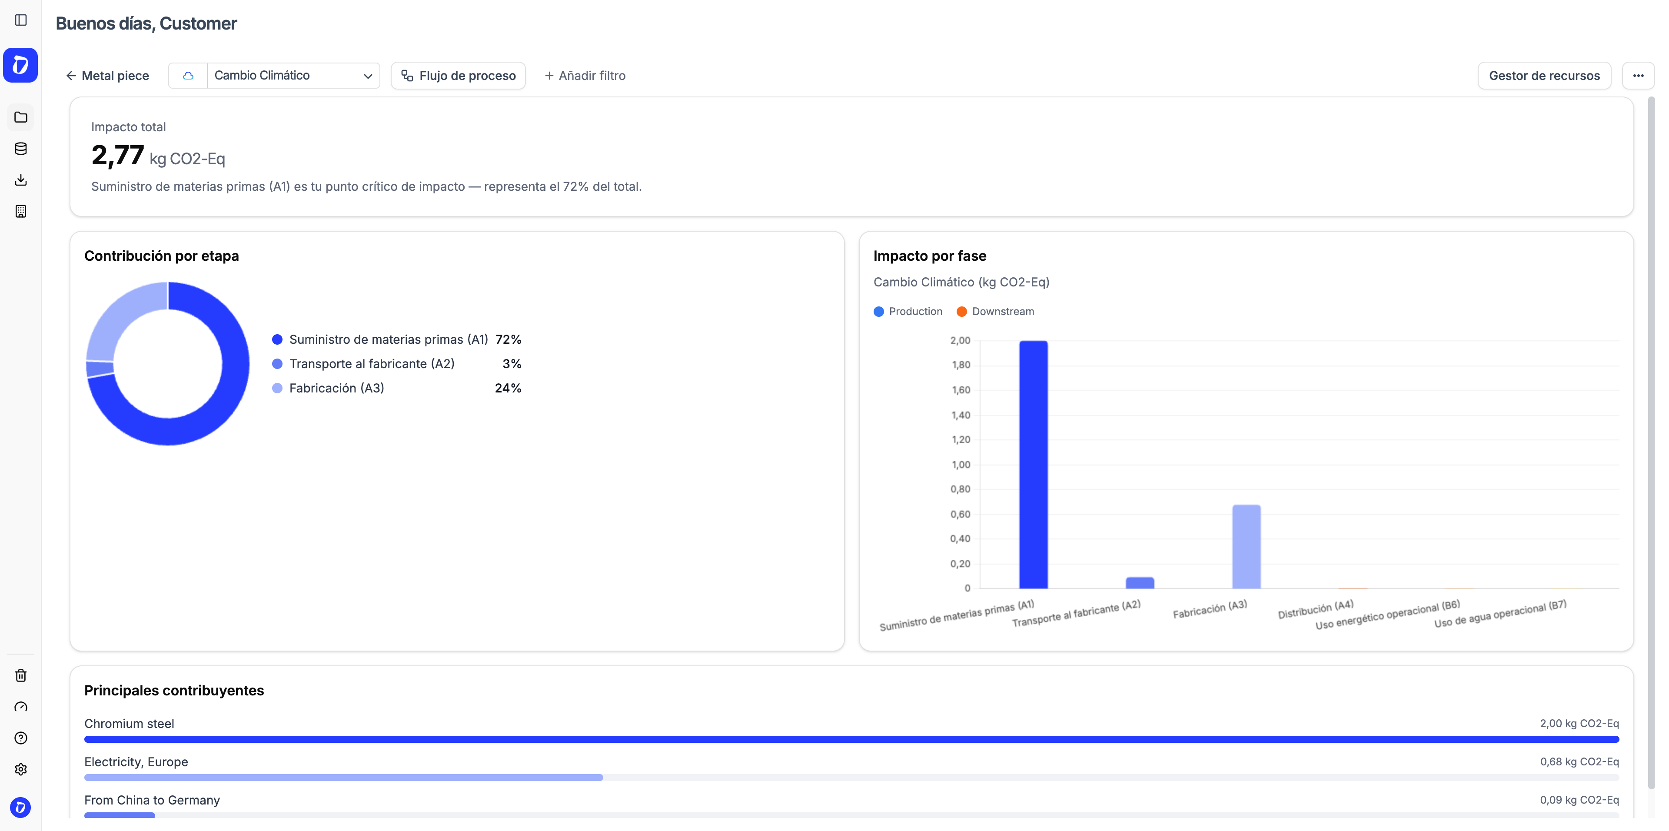The height and width of the screenshot is (831, 1669).
Task: Expand Añadir filtro options
Action: click(585, 75)
